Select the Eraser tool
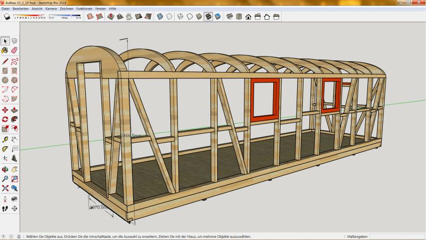The image size is (426, 240). (x=15, y=51)
